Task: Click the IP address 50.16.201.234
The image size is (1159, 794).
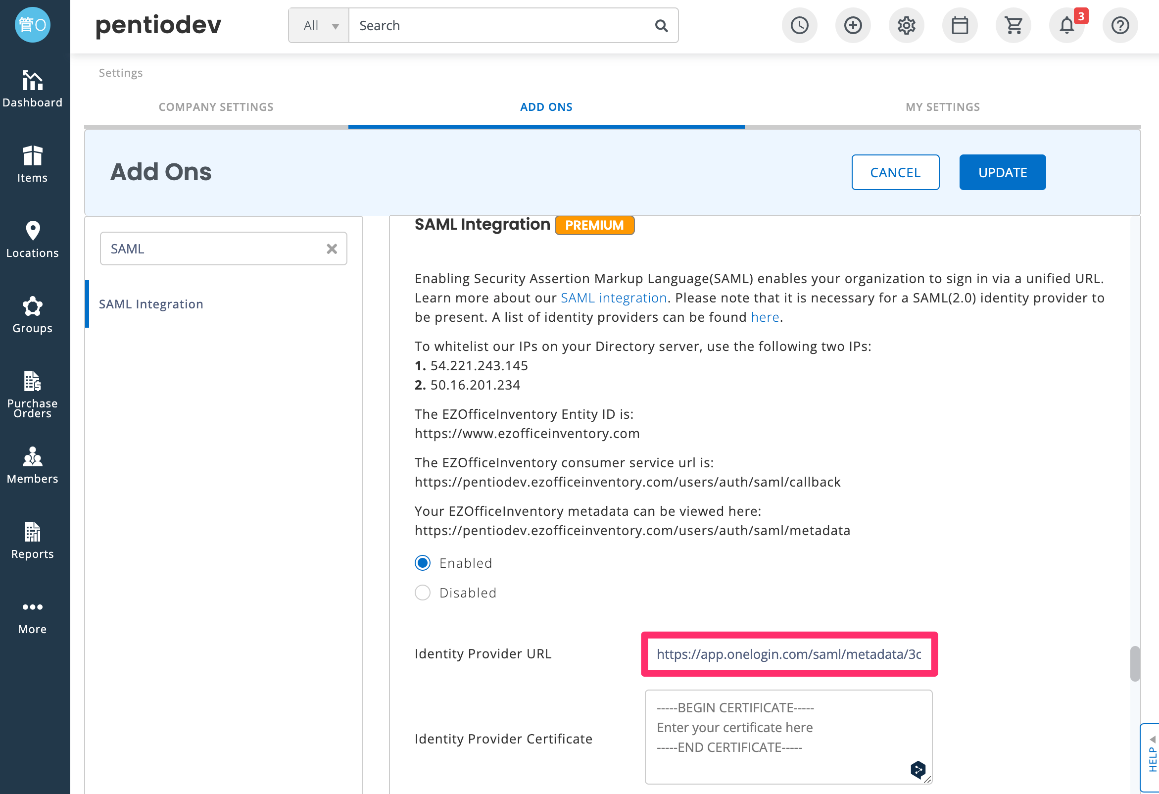Action: [x=475, y=385]
